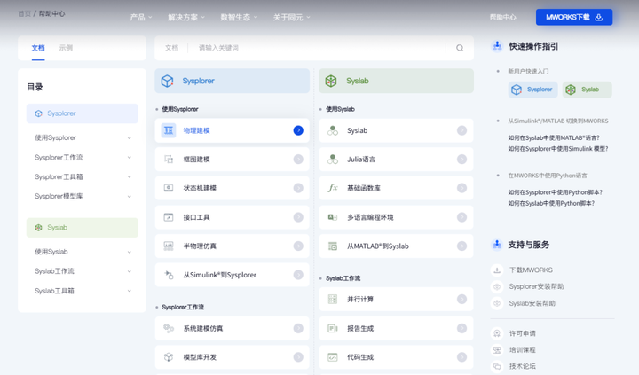Screen dimensions: 639x375
Task: Click the 并行计算 card icon
Action: [x=333, y=300]
